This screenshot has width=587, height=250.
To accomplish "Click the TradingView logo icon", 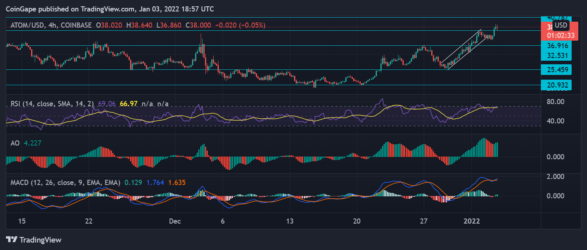I will tap(11, 239).
